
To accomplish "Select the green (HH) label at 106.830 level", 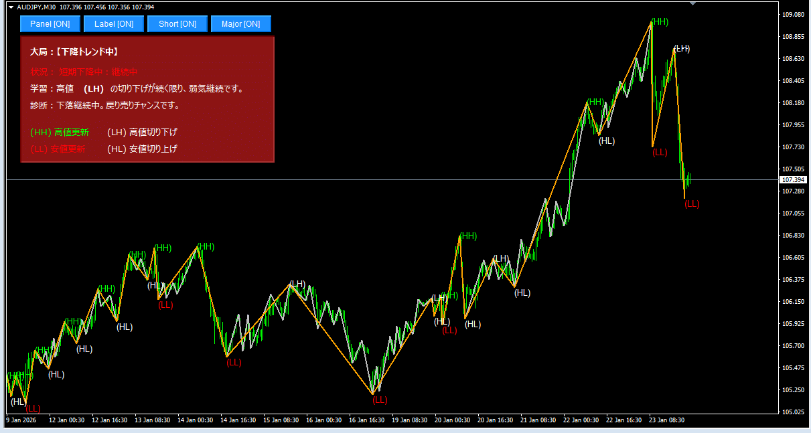I will 468,236.
